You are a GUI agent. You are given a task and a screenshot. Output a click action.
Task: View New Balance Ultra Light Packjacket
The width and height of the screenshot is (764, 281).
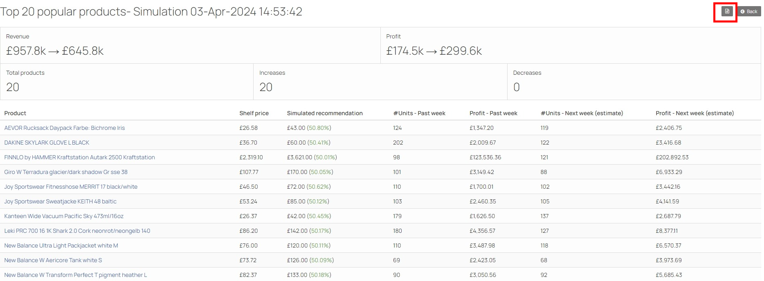point(61,245)
